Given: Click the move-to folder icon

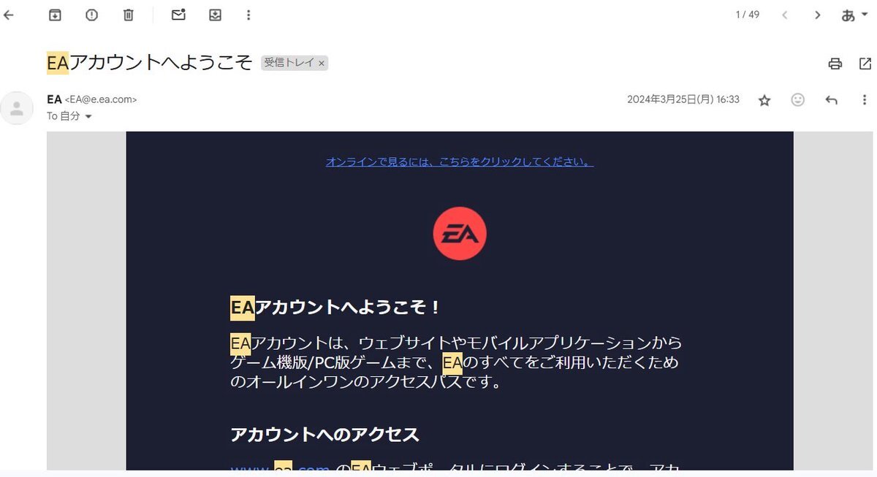Looking at the screenshot, I should [x=215, y=15].
